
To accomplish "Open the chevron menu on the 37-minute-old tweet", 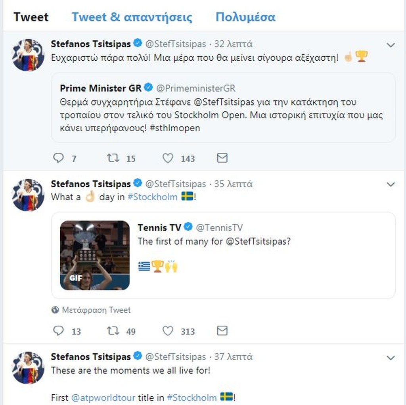I will click(391, 358).
